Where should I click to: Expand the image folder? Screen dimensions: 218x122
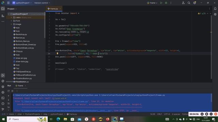pos(11,24)
